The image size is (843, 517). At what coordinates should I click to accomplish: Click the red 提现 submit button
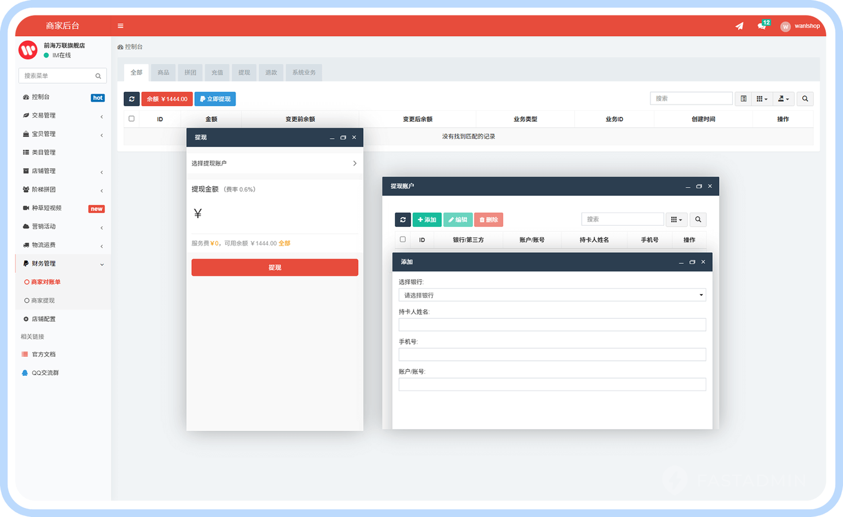tap(275, 268)
